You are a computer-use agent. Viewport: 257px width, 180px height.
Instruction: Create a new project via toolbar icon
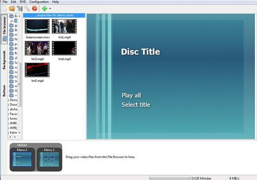click(4, 9)
